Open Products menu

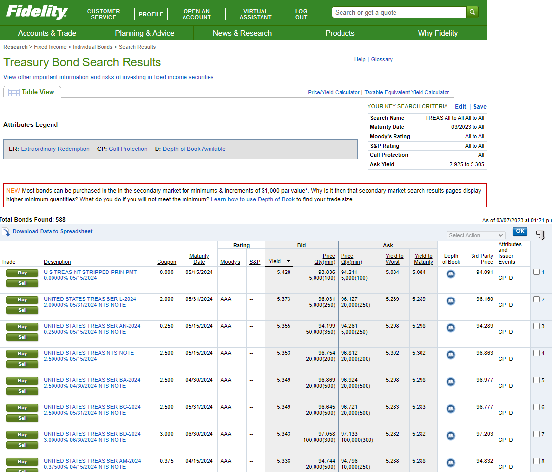(x=340, y=33)
